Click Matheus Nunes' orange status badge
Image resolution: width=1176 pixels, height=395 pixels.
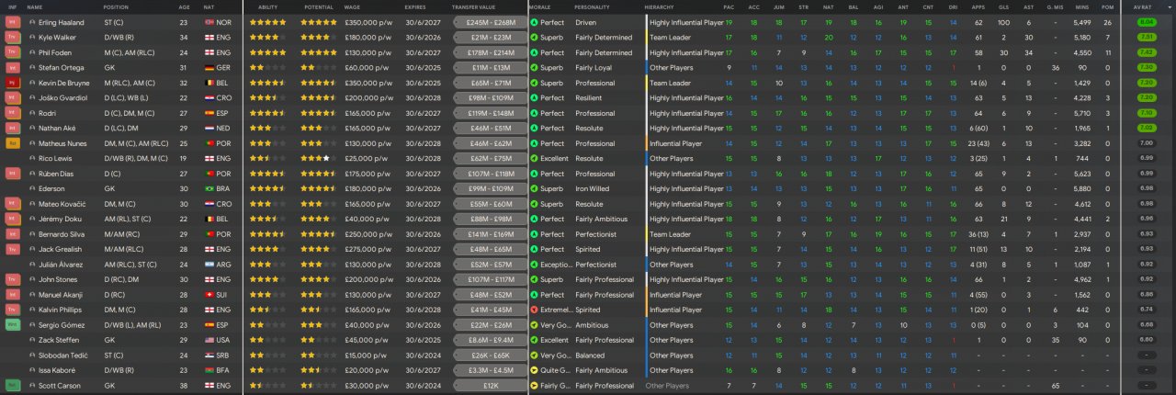(13, 143)
